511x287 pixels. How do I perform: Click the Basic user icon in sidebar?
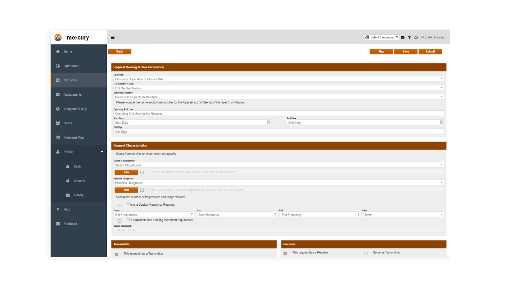(68, 166)
